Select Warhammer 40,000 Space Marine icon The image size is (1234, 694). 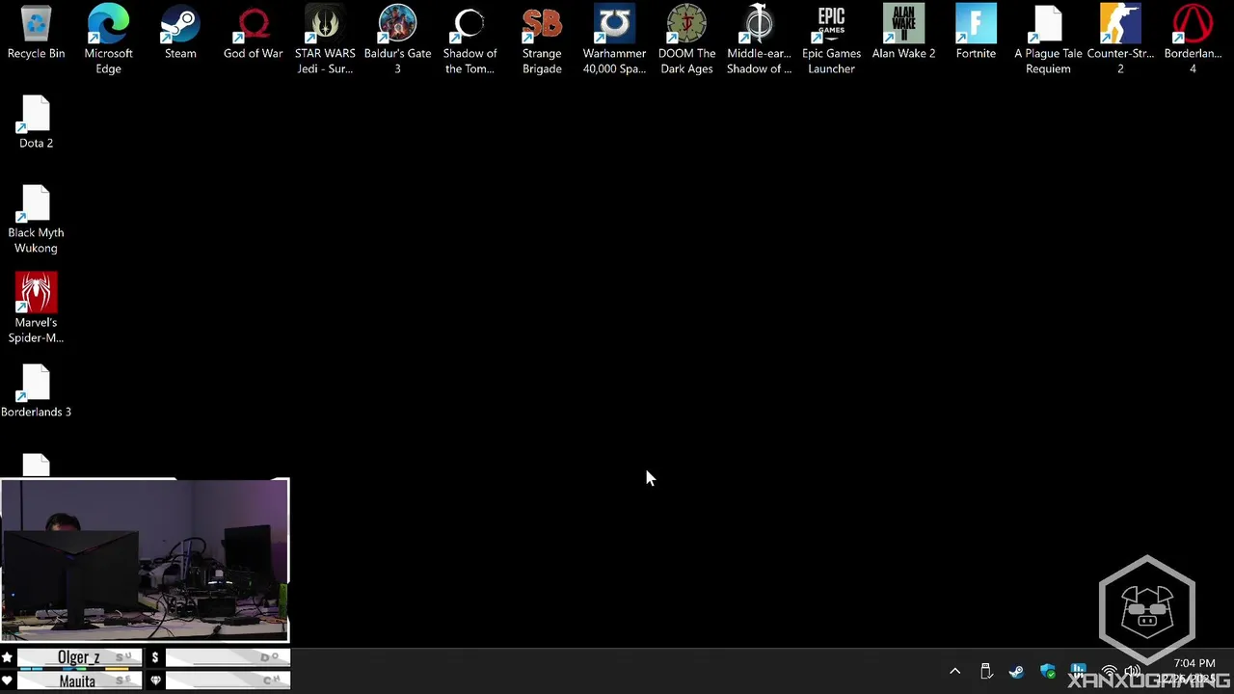point(614,39)
